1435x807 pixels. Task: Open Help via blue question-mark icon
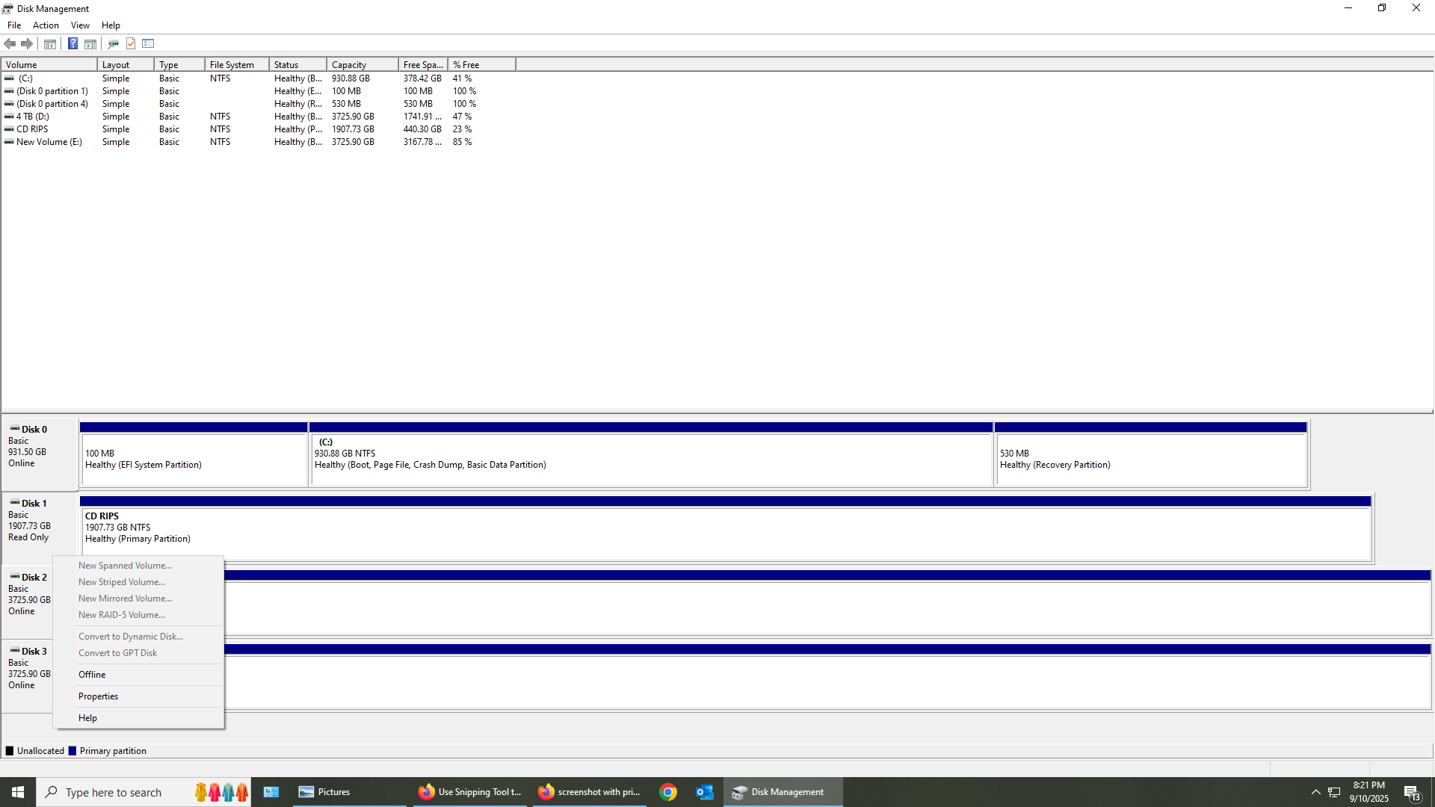[72, 43]
